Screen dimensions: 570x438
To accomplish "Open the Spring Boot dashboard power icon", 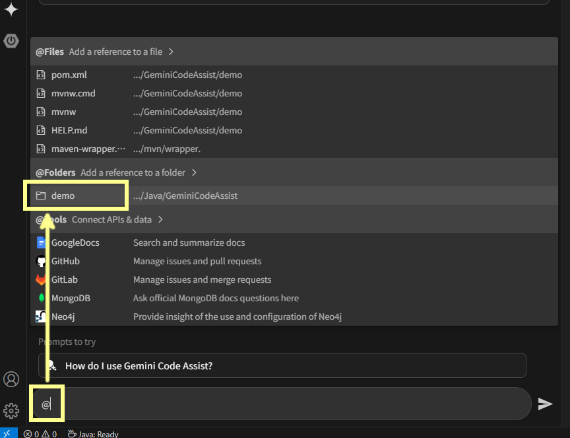I will [11, 41].
